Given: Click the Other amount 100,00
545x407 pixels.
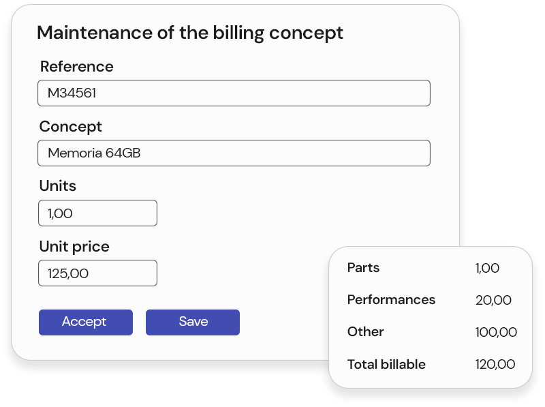Looking at the screenshot, I should [x=496, y=333].
